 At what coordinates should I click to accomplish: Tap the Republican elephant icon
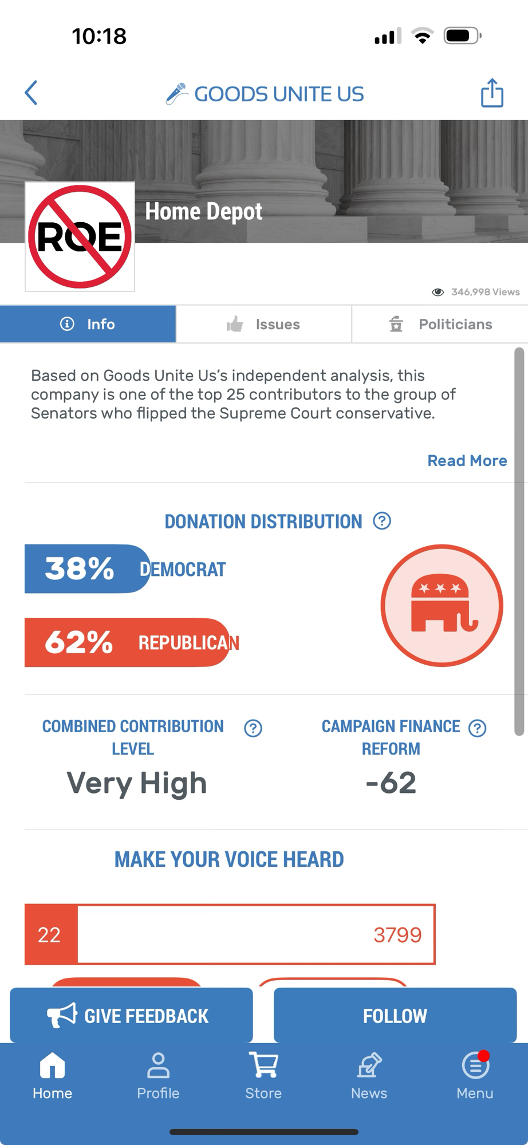(442, 606)
